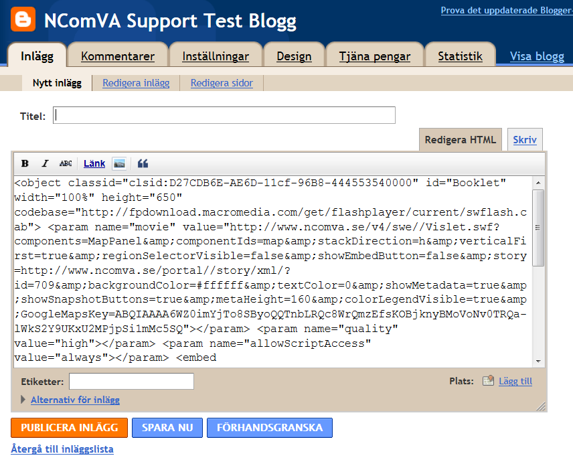Click the Blogger logo icon

(23, 19)
